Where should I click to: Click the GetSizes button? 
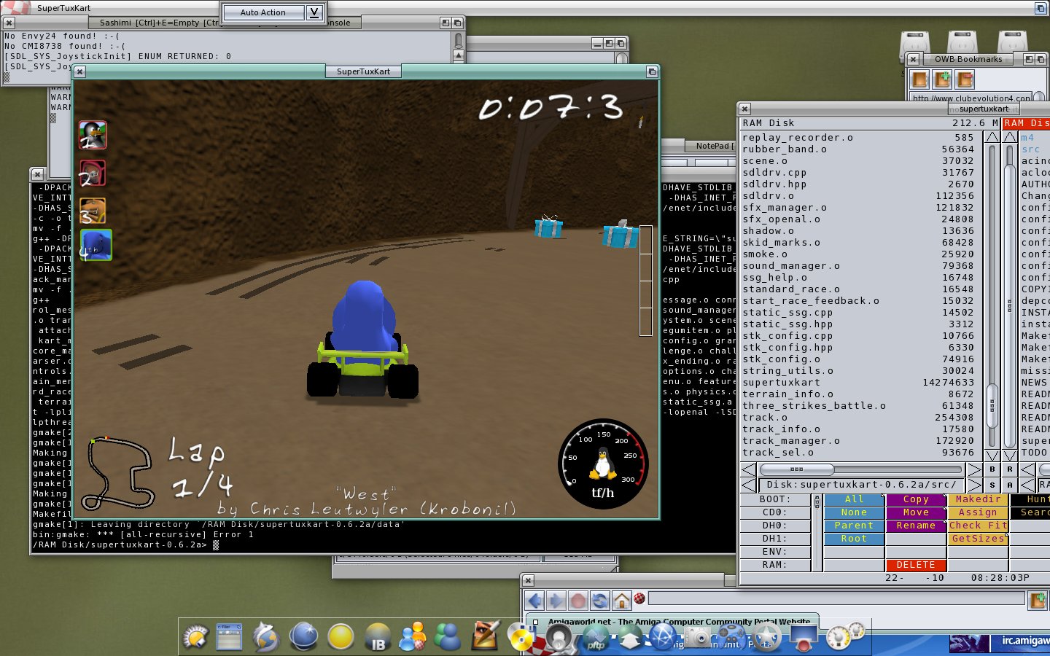[978, 539]
